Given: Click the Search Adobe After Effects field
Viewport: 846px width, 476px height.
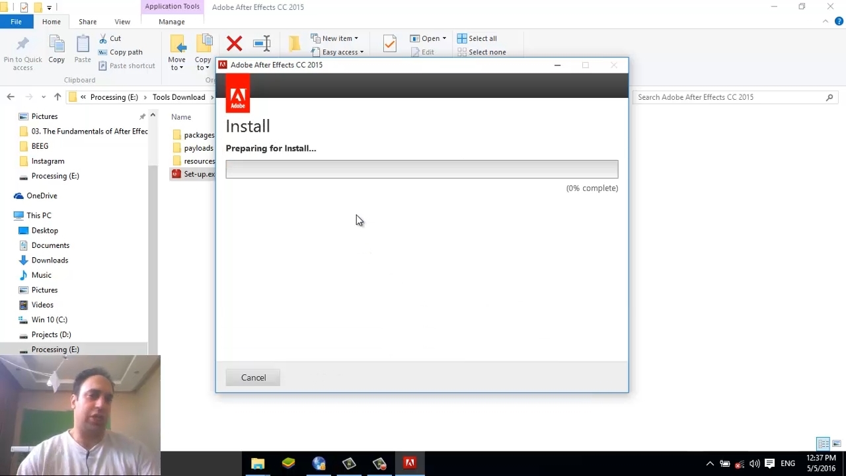Looking at the screenshot, I should click(727, 97).
